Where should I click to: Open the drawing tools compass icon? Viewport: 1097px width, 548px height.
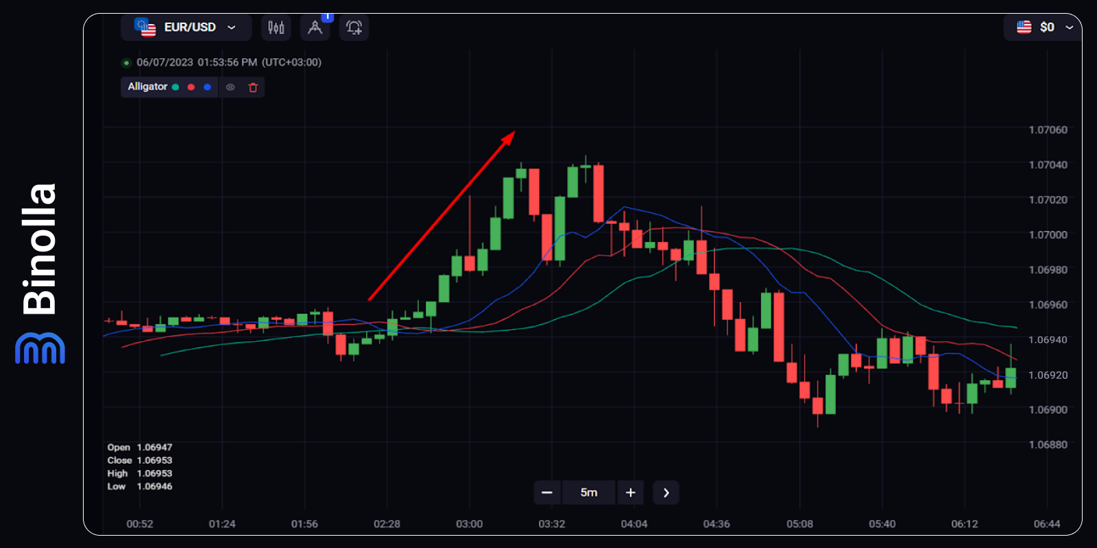click(x=315, y=27)
